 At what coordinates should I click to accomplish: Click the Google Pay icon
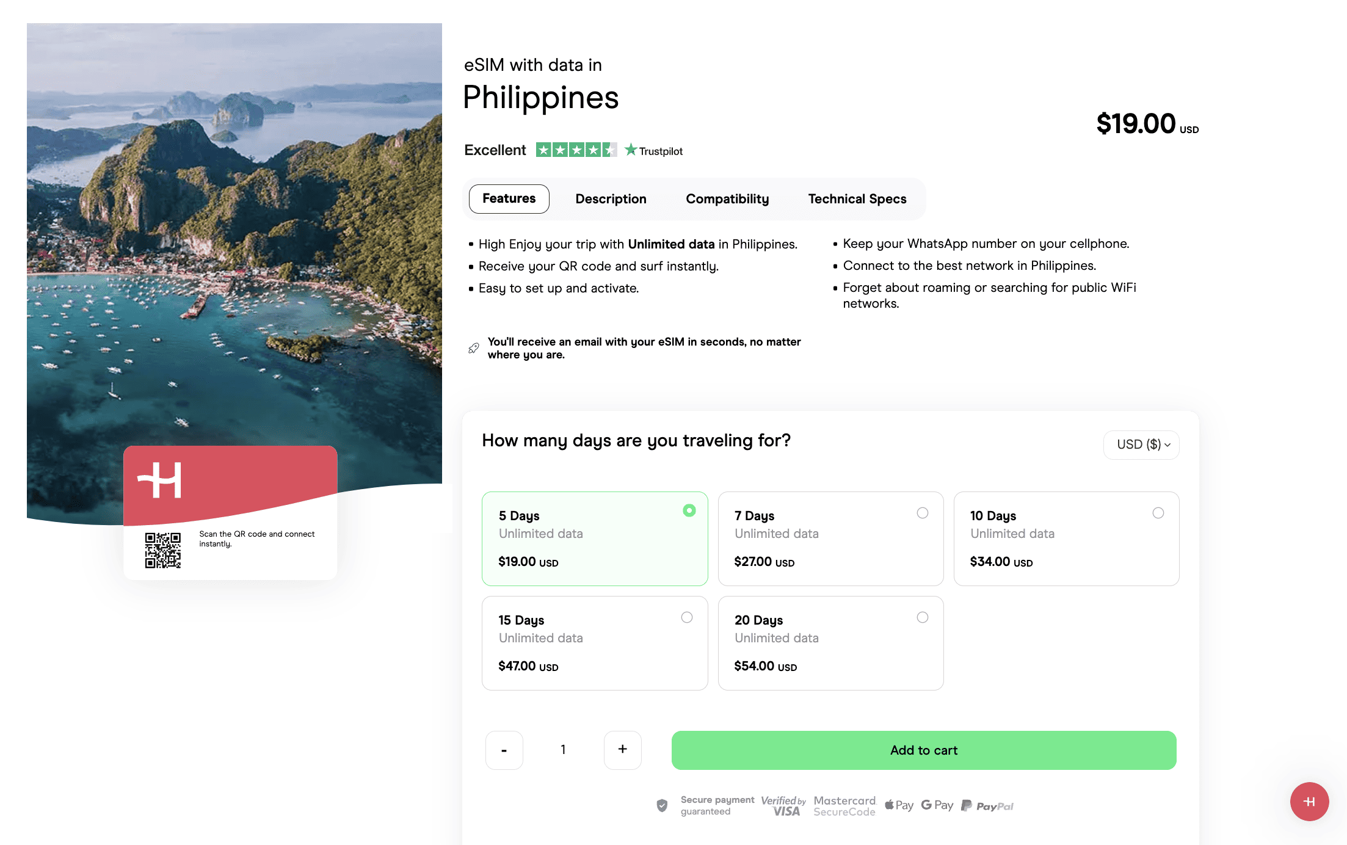(x=937, y=805)
